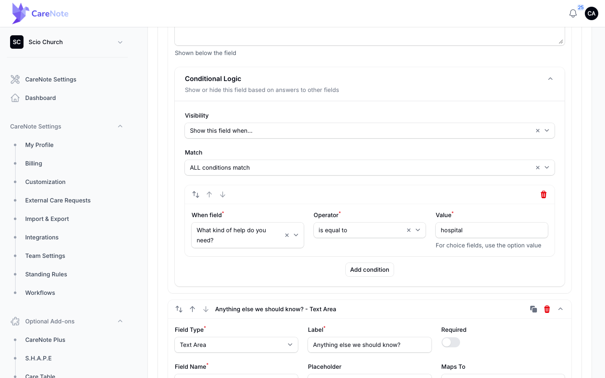Click the reorder handle in the condition row

coord(196,194)
